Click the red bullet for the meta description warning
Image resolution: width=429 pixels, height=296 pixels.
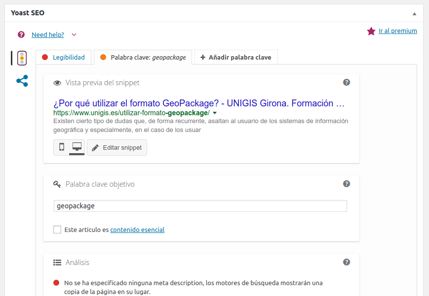[56, 283]
